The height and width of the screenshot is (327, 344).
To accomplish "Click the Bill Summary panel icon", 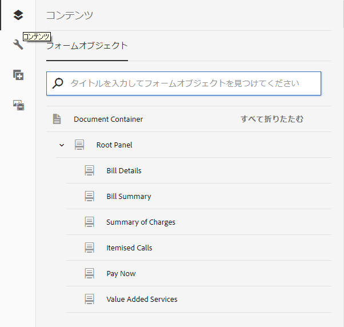I will pyautogui.click(x=89, y=196).
